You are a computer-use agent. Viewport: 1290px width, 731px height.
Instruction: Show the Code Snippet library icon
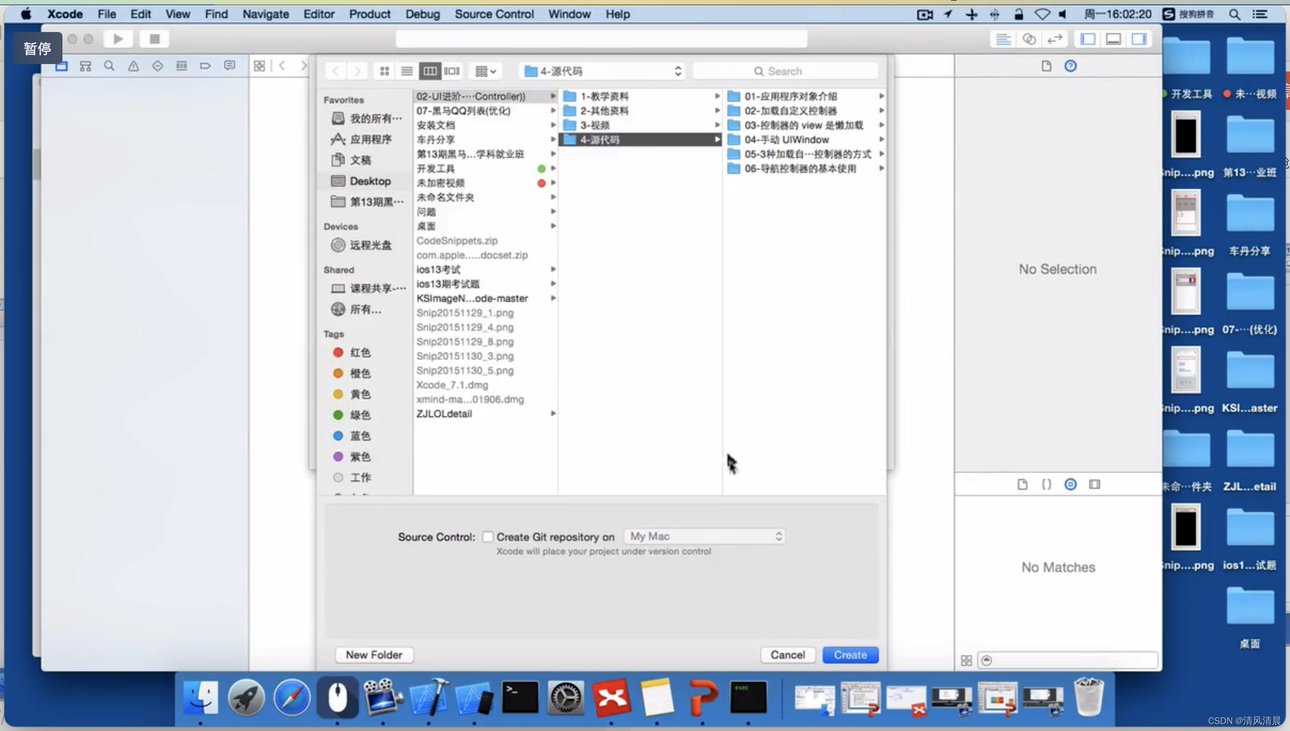coord(1047,484)
